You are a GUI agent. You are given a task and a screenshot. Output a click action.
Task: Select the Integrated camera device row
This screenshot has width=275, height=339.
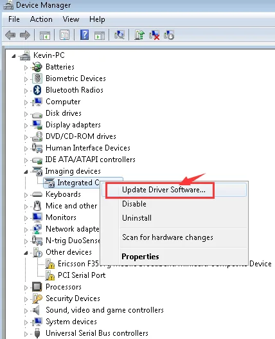pos(83,183)
